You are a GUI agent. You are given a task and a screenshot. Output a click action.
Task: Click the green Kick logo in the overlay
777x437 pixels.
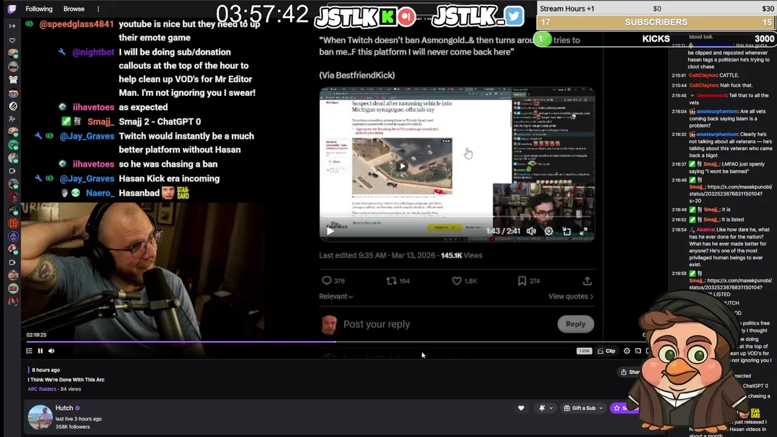[387, 17]
